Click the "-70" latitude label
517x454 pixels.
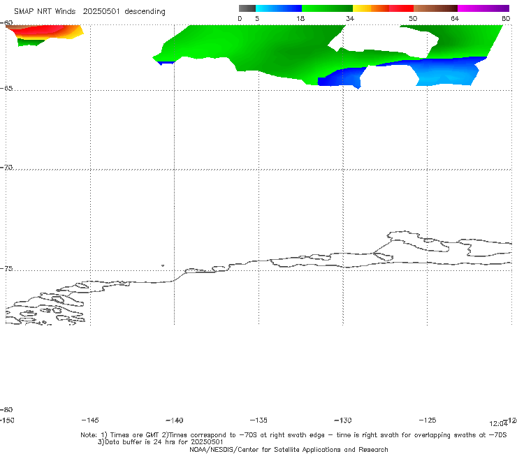click(6, 168)
